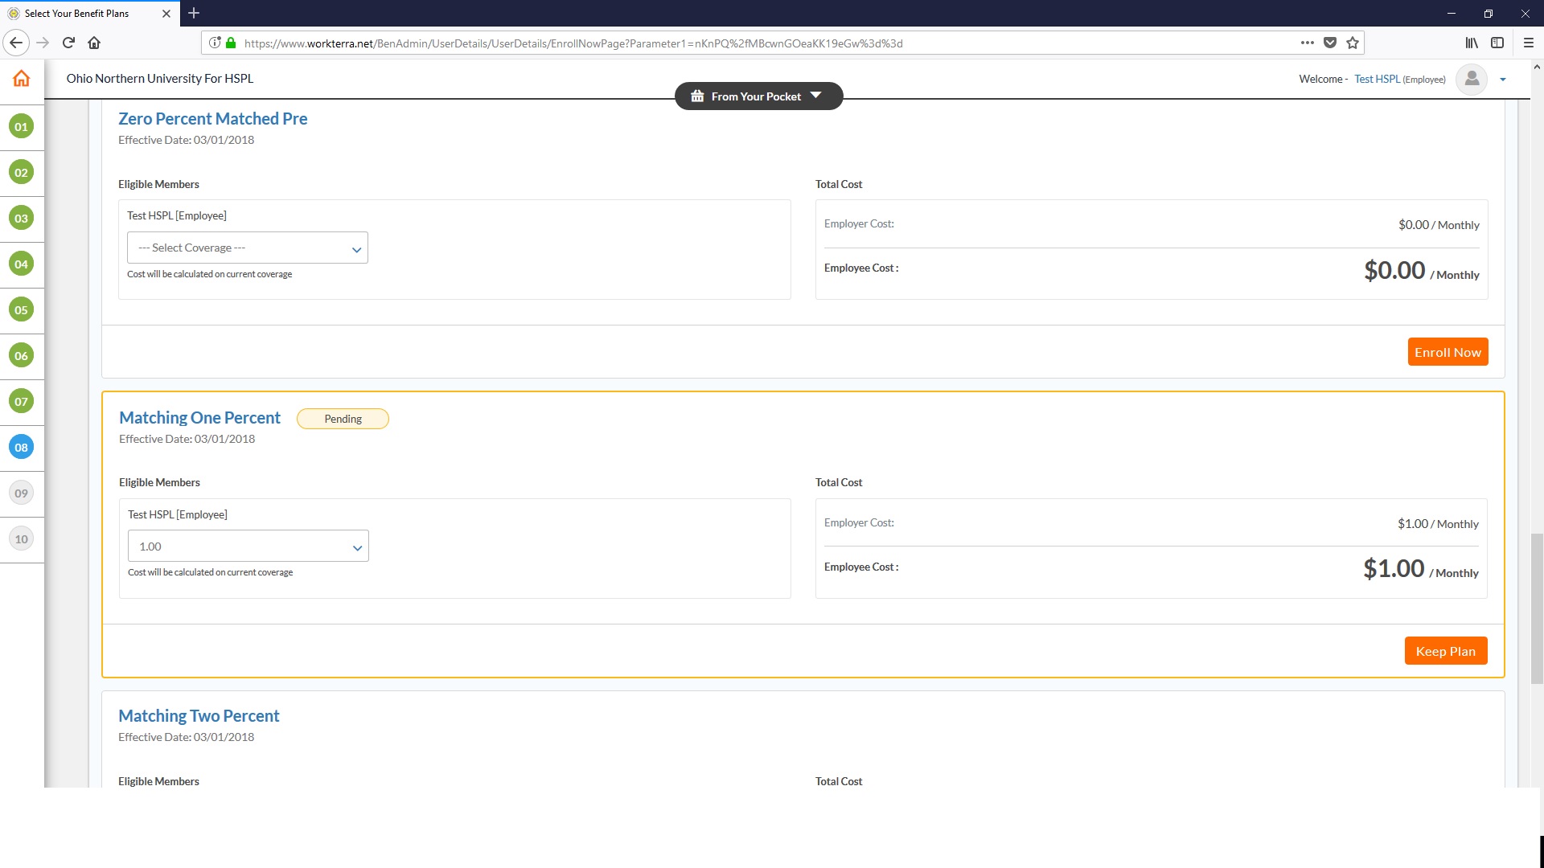Click the orange home icon in sidebar

point(22,79)
